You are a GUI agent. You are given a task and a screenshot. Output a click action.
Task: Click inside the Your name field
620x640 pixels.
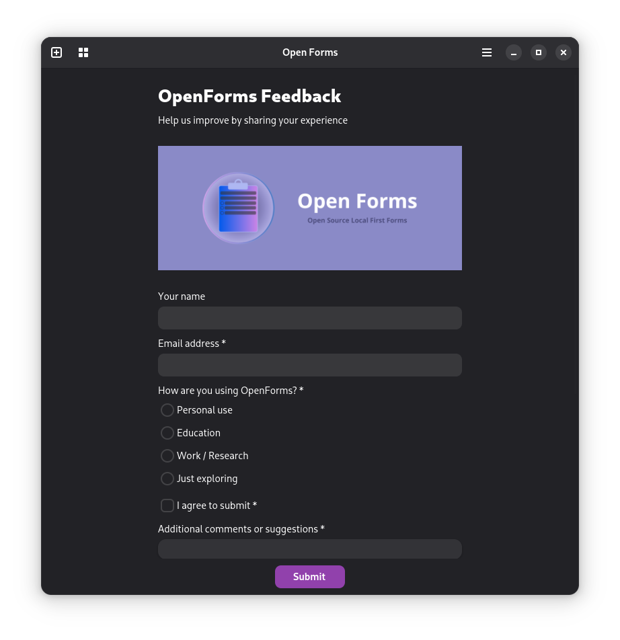coord(309,318)
